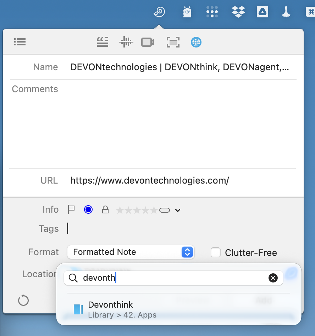Select the web clip globe icon
The image size is (315, 336).
click(196, 43)
